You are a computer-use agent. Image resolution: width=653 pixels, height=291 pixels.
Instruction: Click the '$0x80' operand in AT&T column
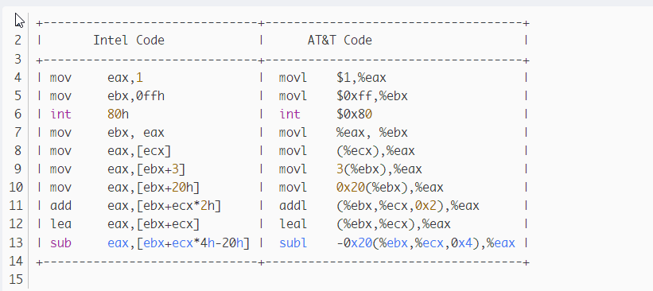(x=355, y=114)
